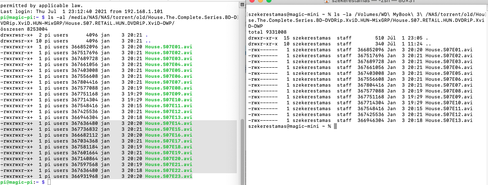This screenshot has width=488, height=185.
Task: Click file size 366931968 in the left terminal
Action: pos(85,176)
